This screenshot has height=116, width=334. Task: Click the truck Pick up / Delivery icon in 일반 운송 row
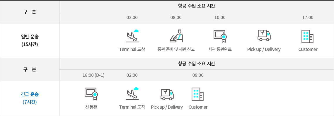click(264, 35)
